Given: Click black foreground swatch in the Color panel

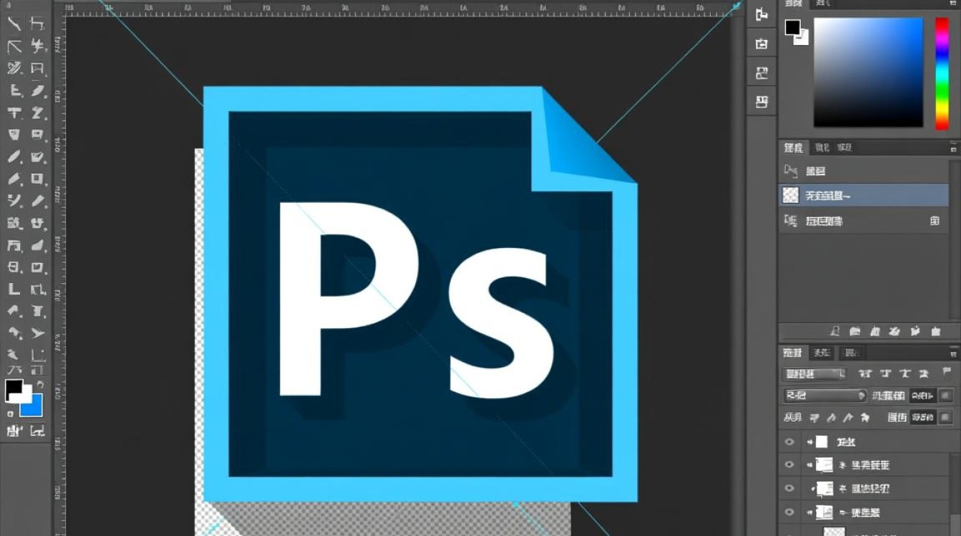Looking at the screenshot, I should point(792,28).
